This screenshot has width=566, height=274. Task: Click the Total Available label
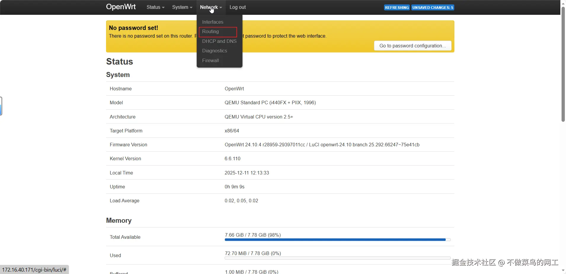pyautogui.click(x=125, y=237)
